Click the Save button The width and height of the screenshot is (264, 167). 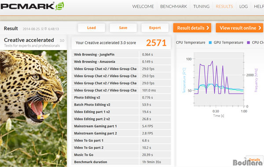pyautogui.click(x=123, y=28)
